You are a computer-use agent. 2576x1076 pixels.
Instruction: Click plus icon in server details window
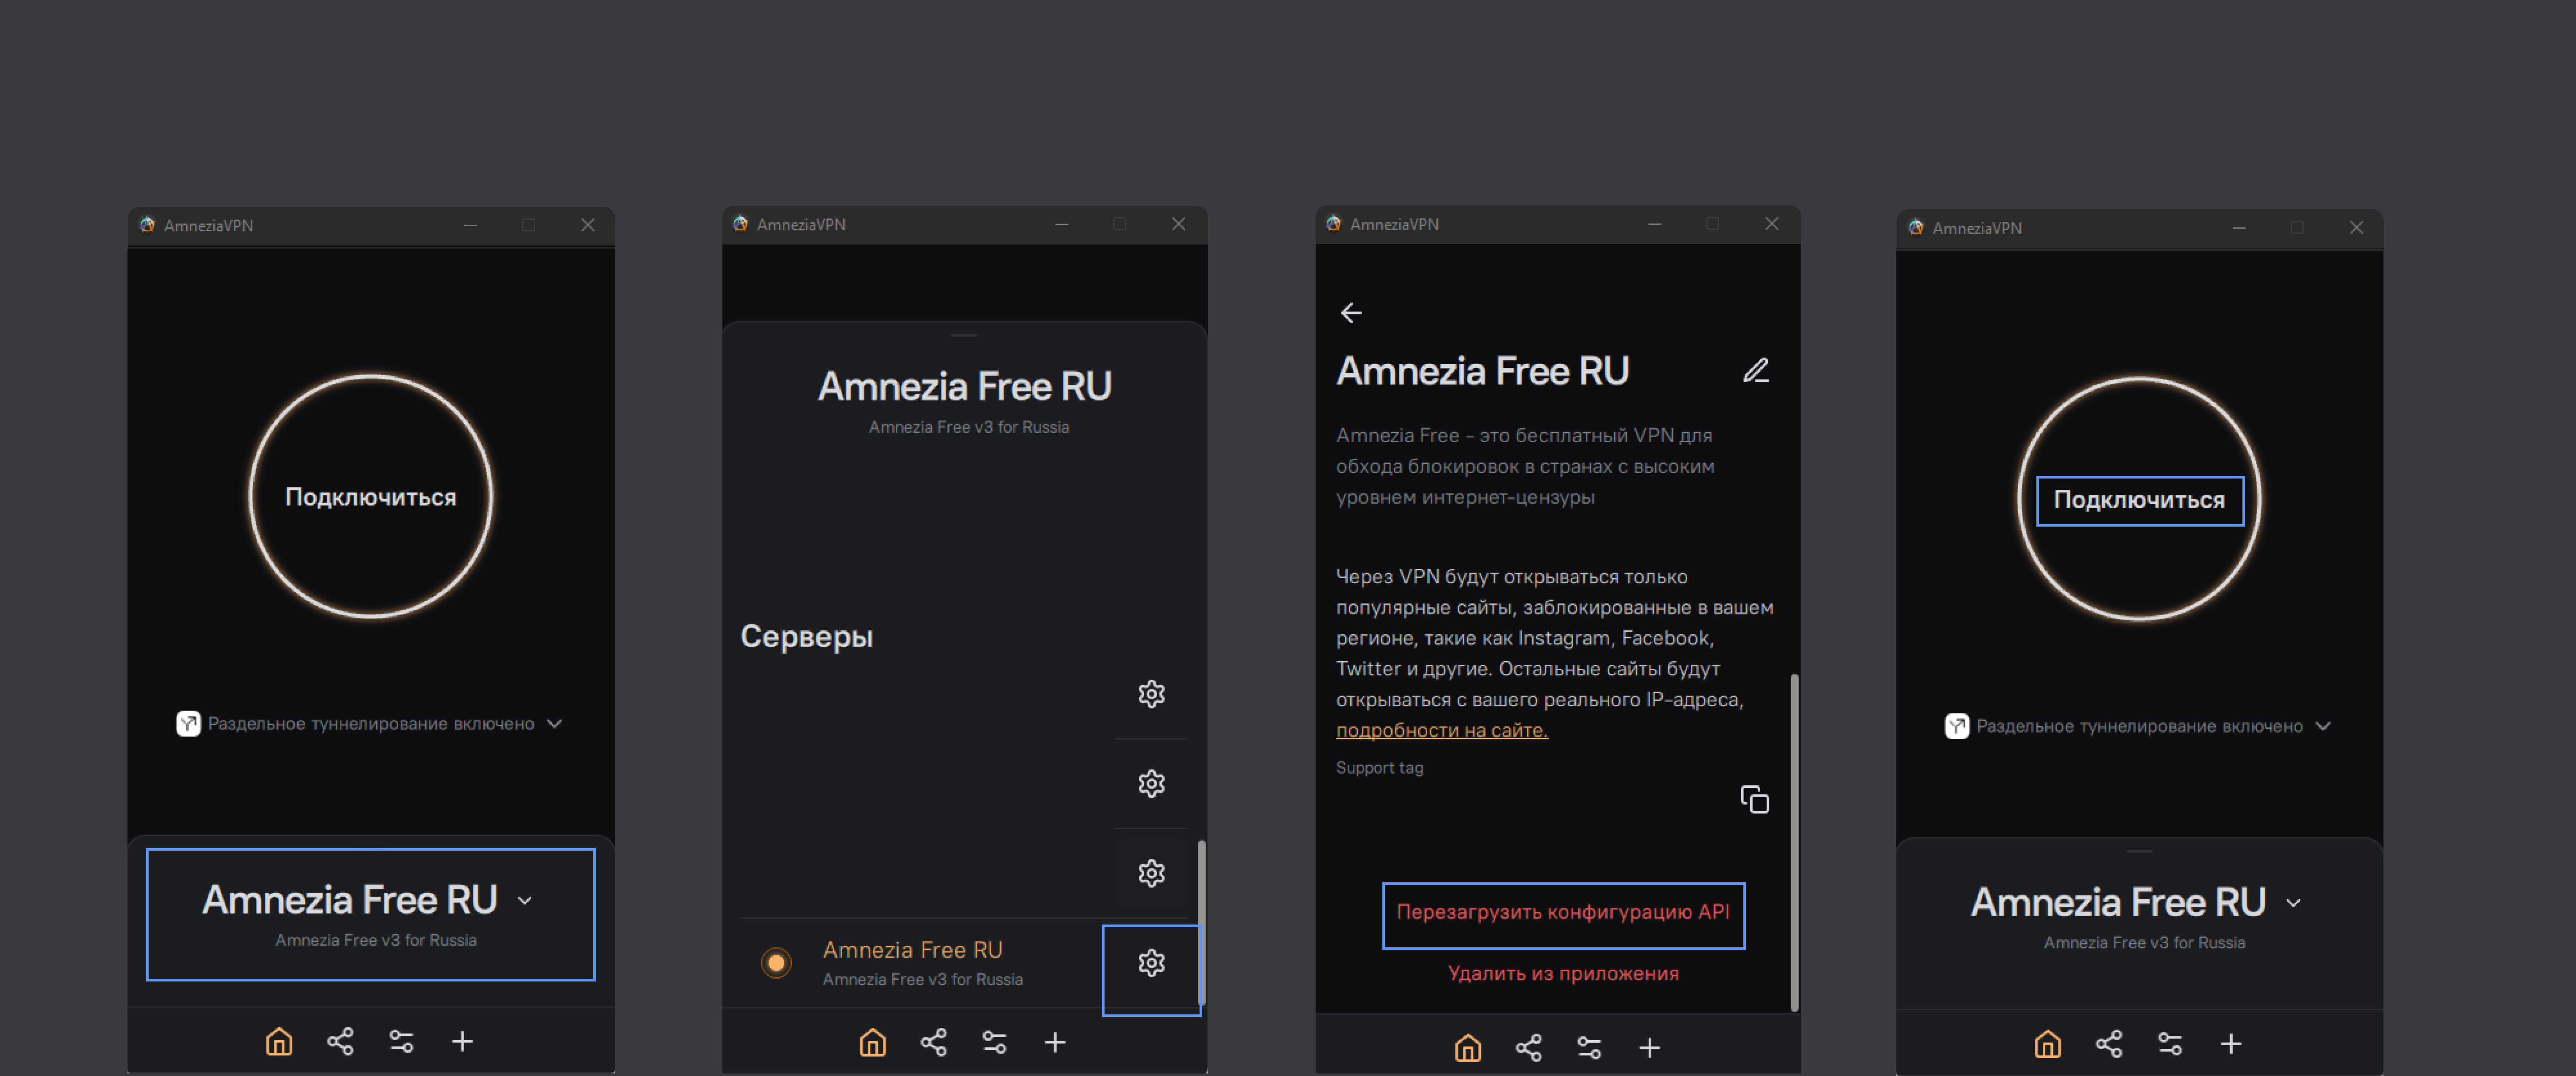tap(1650, 1048)
